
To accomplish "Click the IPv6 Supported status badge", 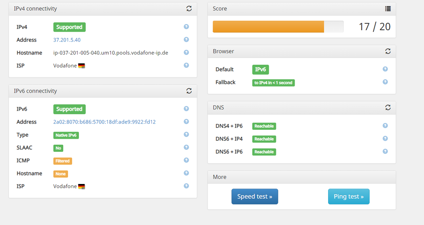I will point(69,109).
